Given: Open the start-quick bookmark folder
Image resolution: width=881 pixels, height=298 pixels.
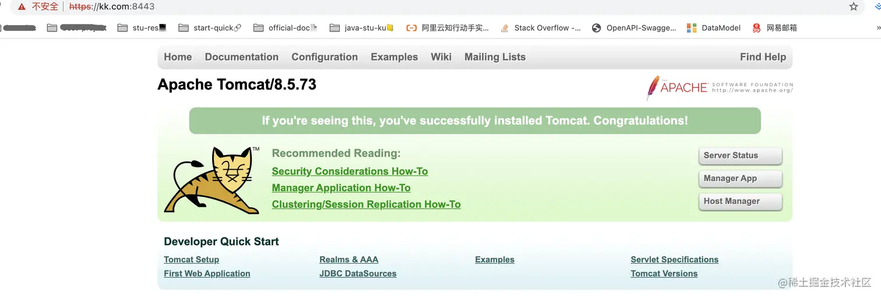Looking at the screenshot, I should coord(210,27).
